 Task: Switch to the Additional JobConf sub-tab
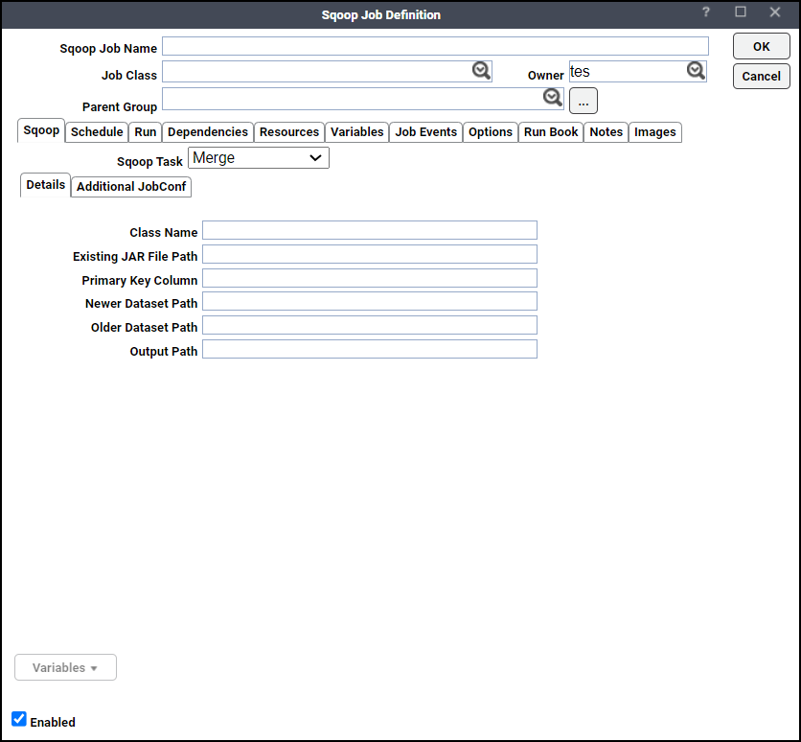[x=131, y=187]
